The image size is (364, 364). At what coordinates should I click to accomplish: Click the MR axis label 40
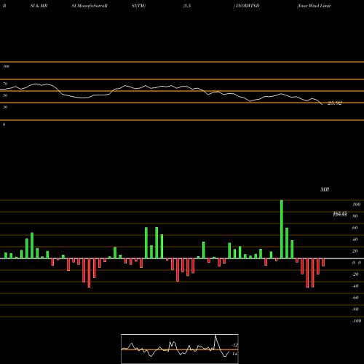click(355, 240)
